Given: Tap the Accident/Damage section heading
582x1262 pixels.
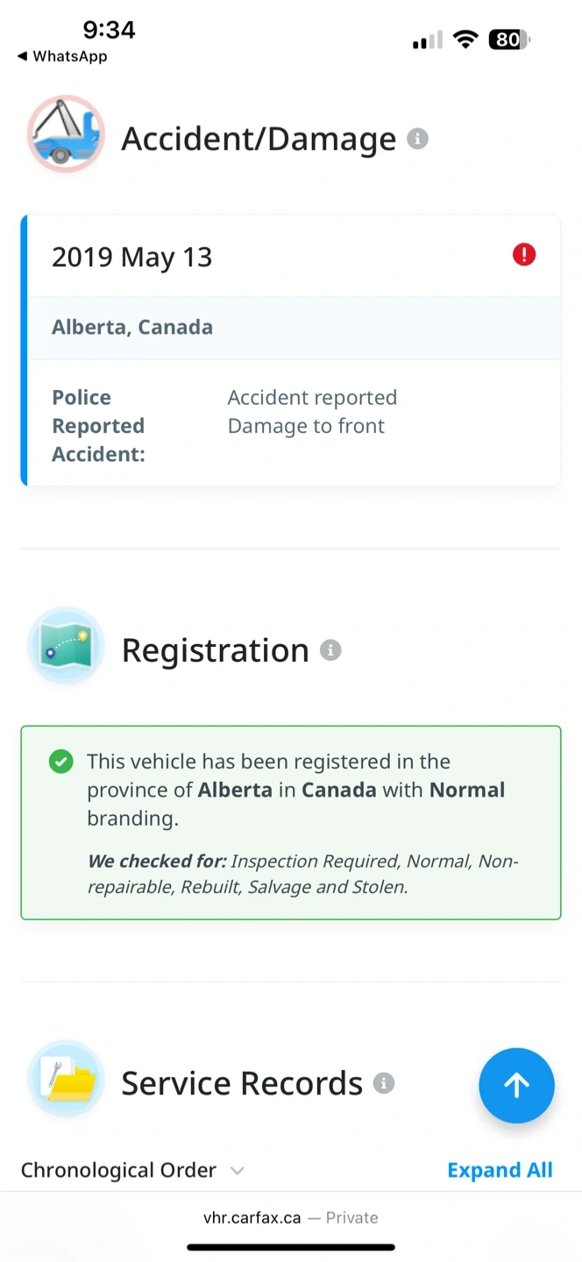Looking at the screenshot, I should click(259, 138).
